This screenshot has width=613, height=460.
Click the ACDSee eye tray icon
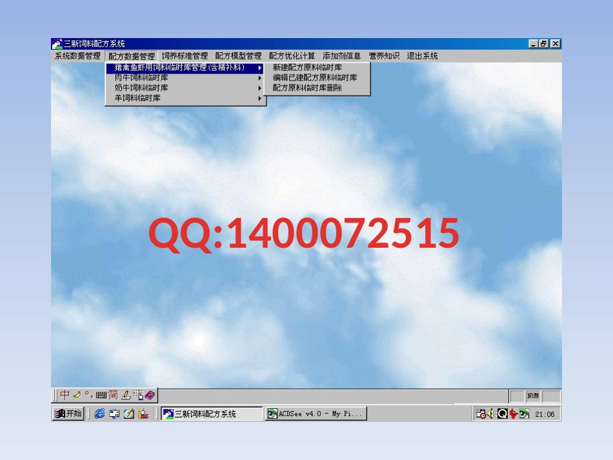tap(524, 414)
